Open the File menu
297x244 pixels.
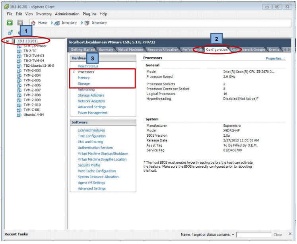[10, 14]
